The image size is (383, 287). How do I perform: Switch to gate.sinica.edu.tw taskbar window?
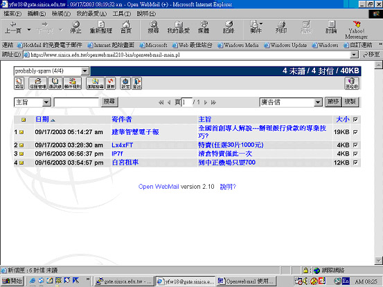pos(124,281)
